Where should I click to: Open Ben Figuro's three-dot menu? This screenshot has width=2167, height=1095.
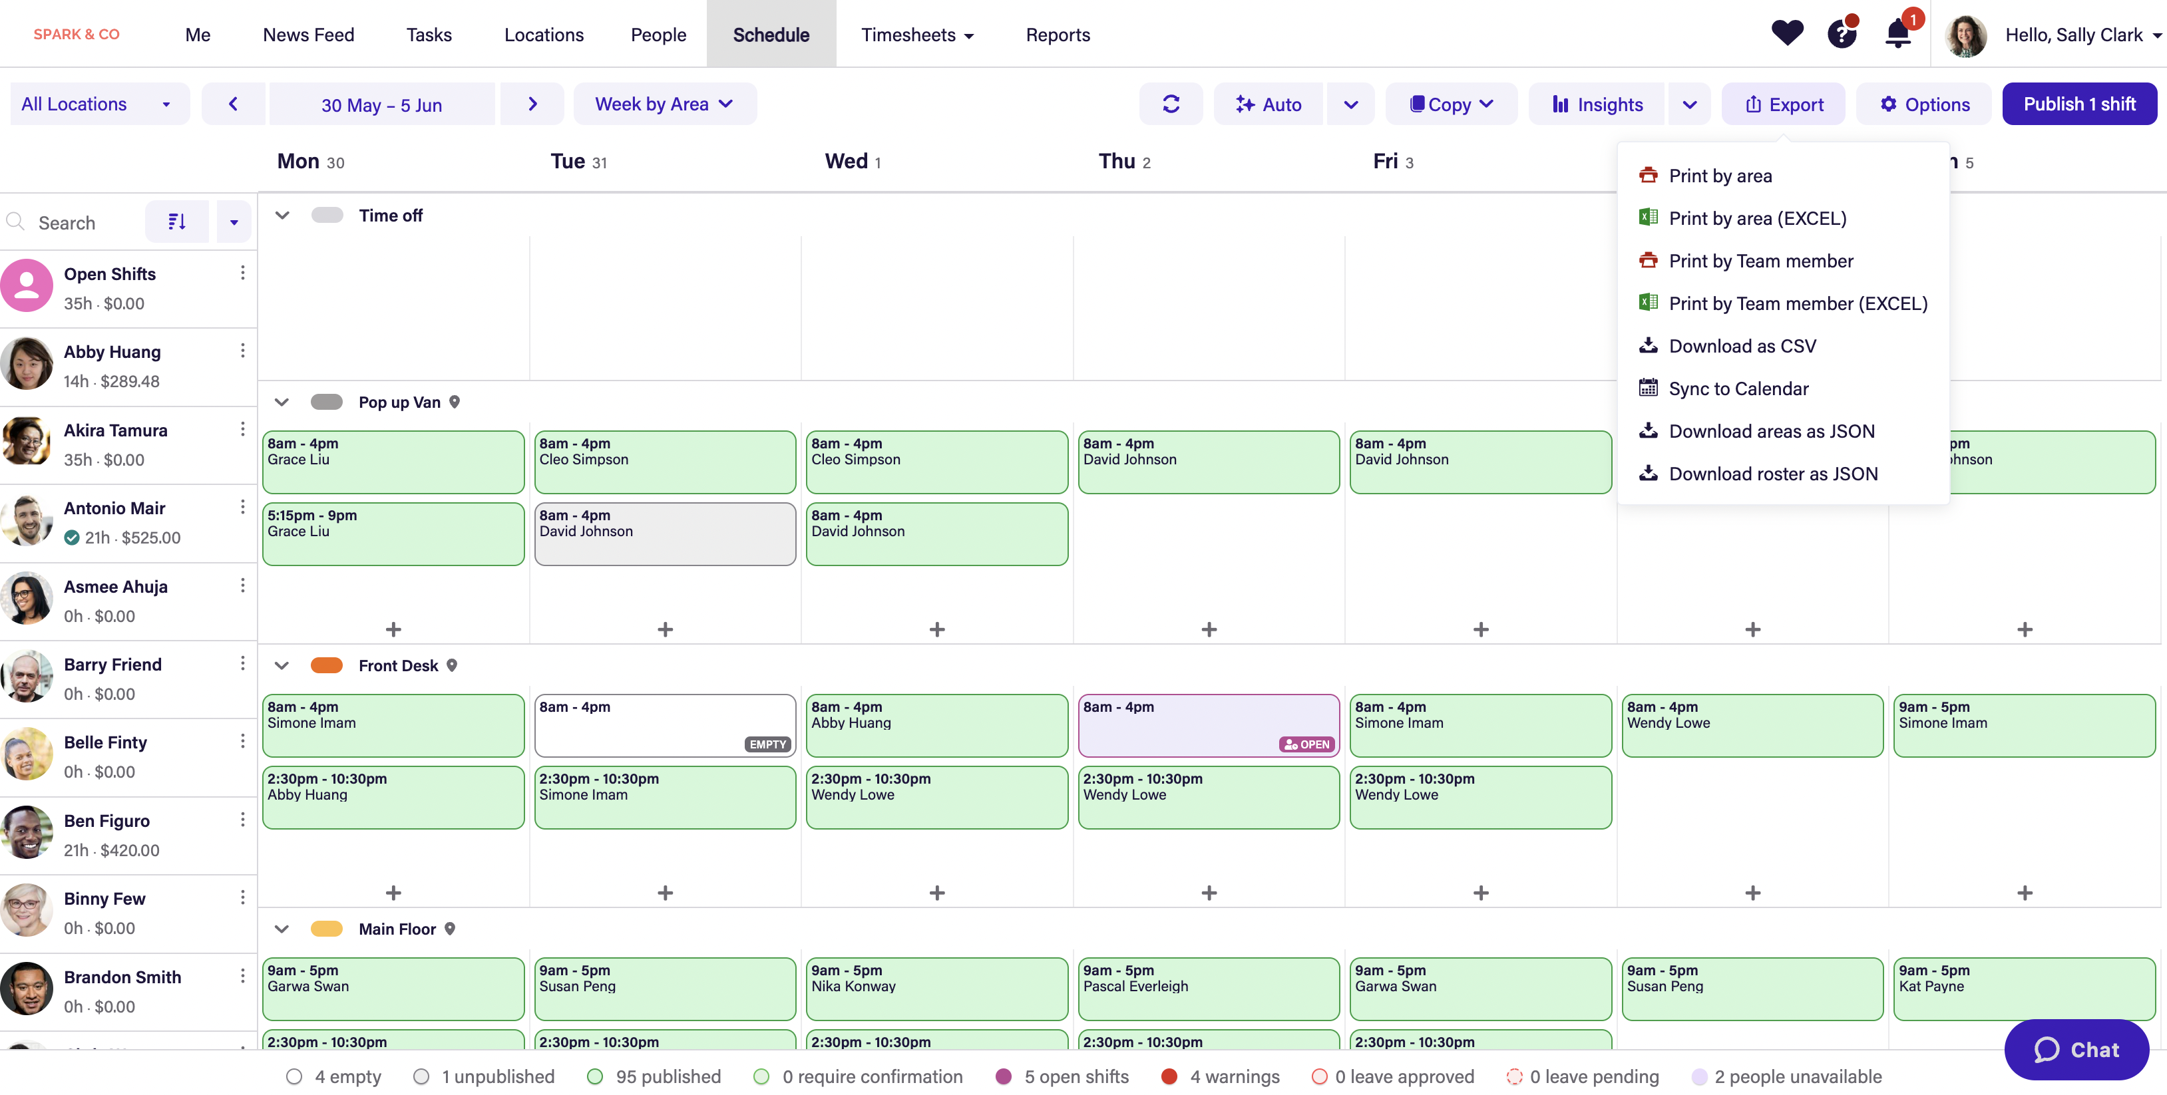coord(242,819)
